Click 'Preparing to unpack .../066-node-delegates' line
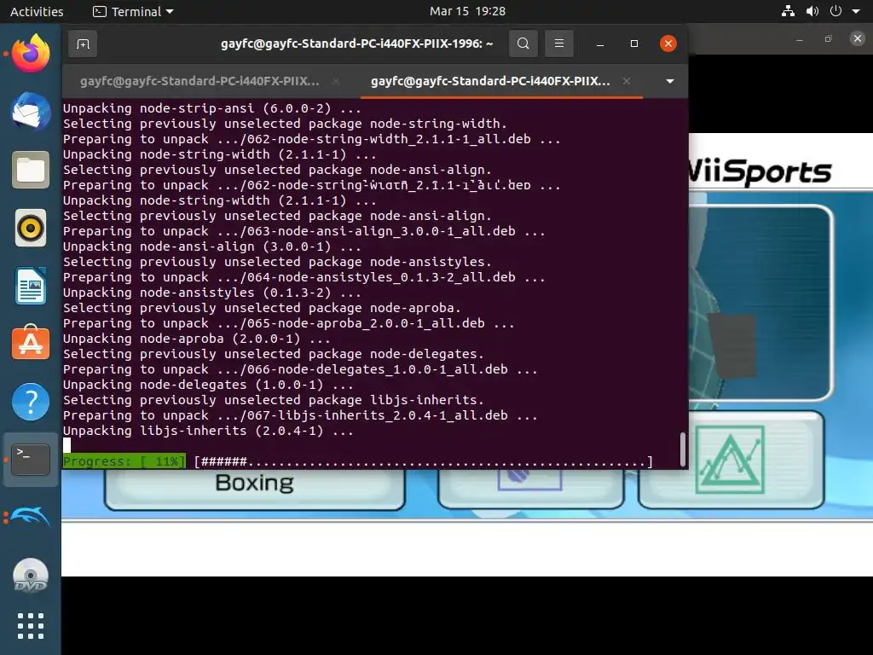Image resolution: width=873 pixels, height=655 pixels. pyautogui.click(x=300, y=369)
